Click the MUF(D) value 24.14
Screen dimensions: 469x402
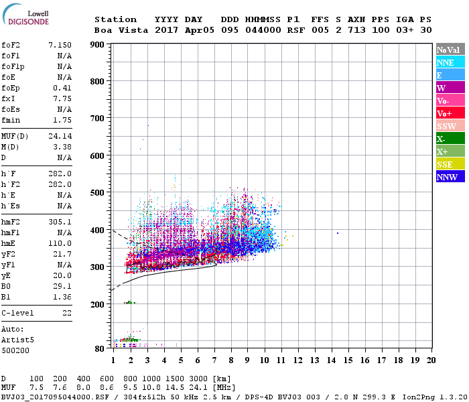pos(60,137)
